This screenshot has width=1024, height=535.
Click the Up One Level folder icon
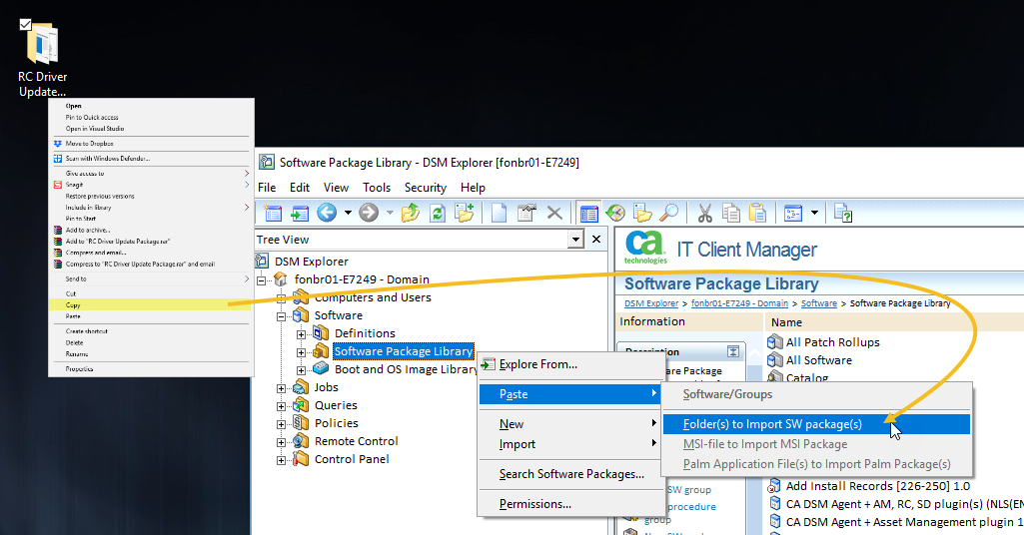[410, 213]
